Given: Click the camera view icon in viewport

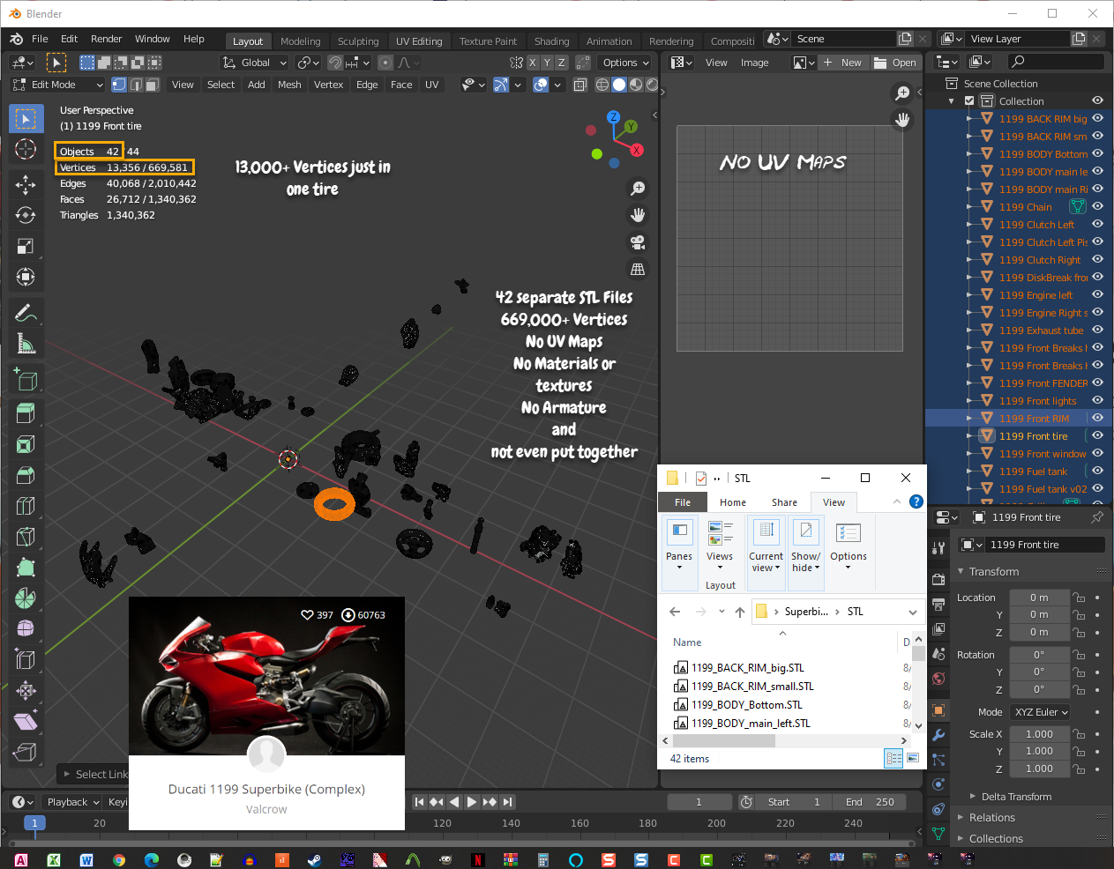Looking at the screenshot, I should (x=638, y=242).
